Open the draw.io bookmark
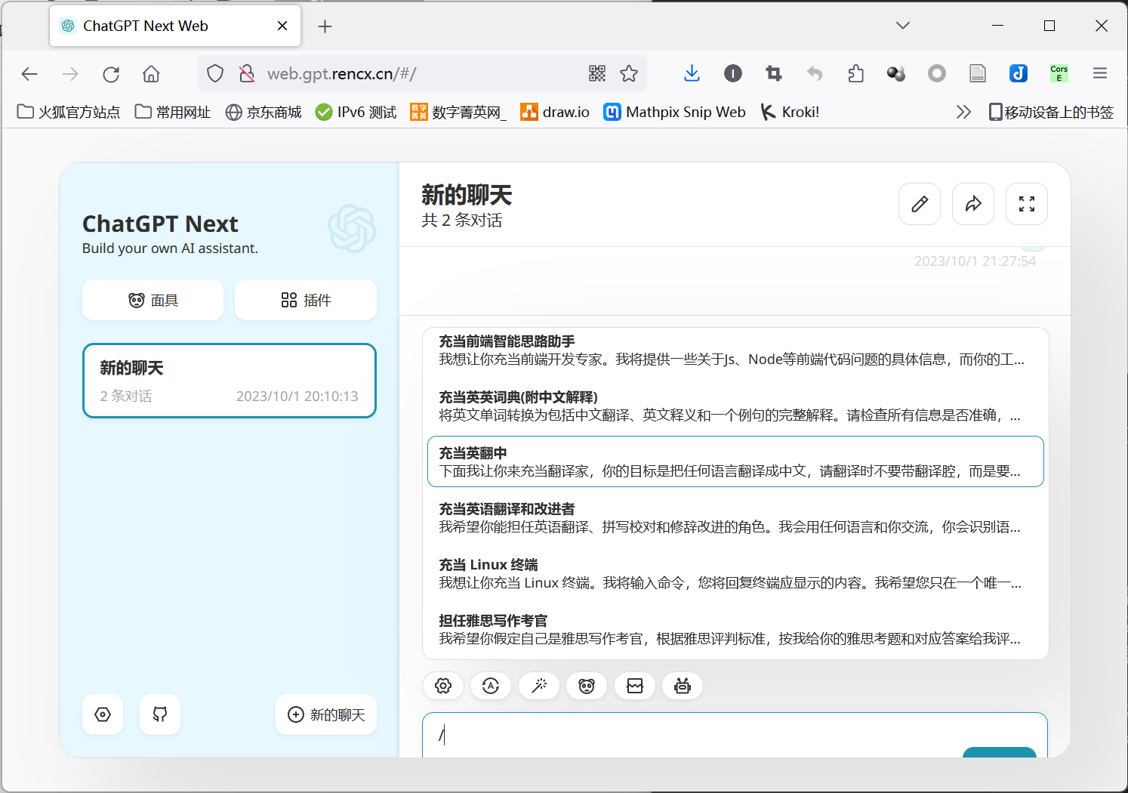The width and height of the screenshot is (1128, 793). pos(555,112)
